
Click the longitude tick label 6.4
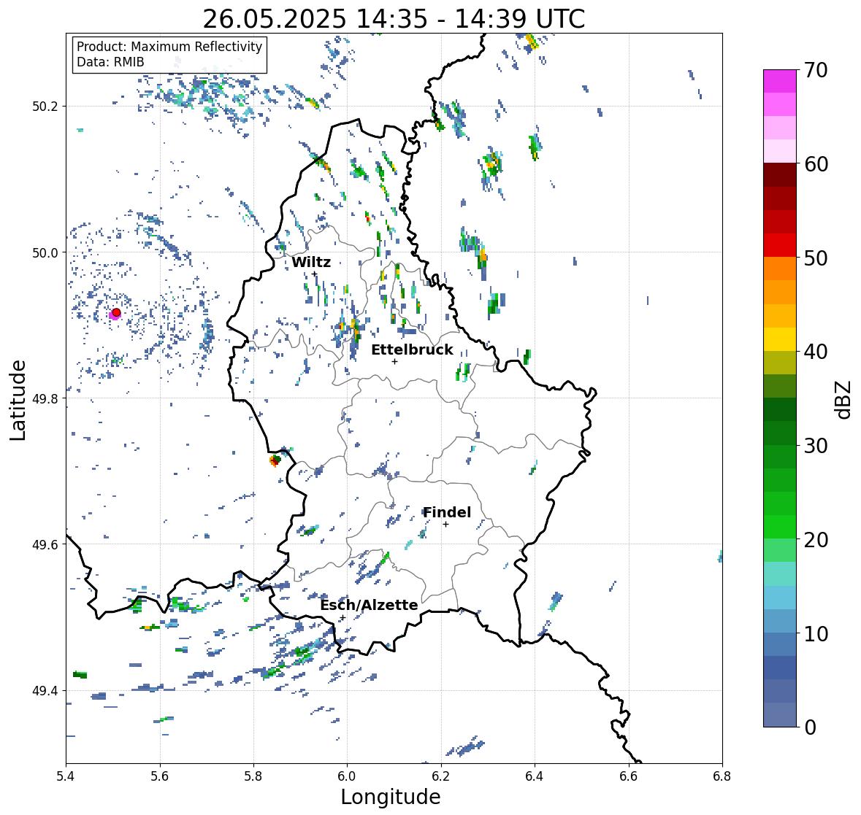(535, 776)
